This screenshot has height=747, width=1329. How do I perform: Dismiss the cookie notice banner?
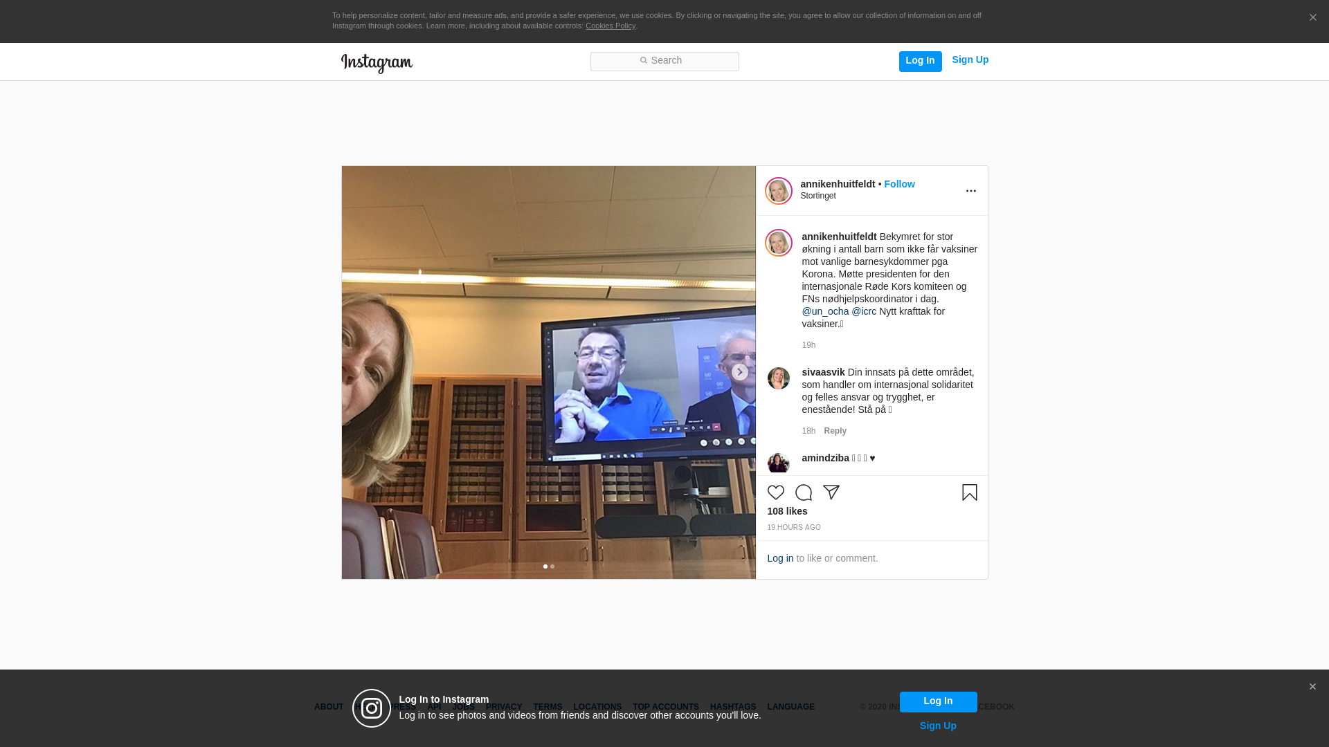pyautogui.click(x=1312, y=18)
